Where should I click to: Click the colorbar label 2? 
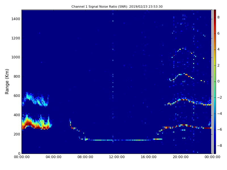tap(218, 65)
